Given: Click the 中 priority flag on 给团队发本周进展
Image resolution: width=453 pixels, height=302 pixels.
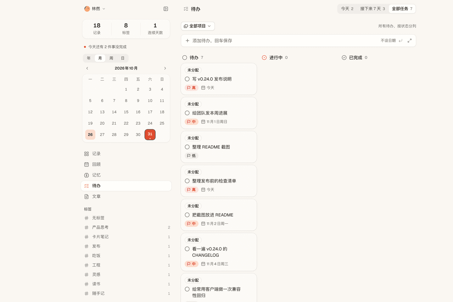Looking at the screenshot, I should (x=192, y=122).
